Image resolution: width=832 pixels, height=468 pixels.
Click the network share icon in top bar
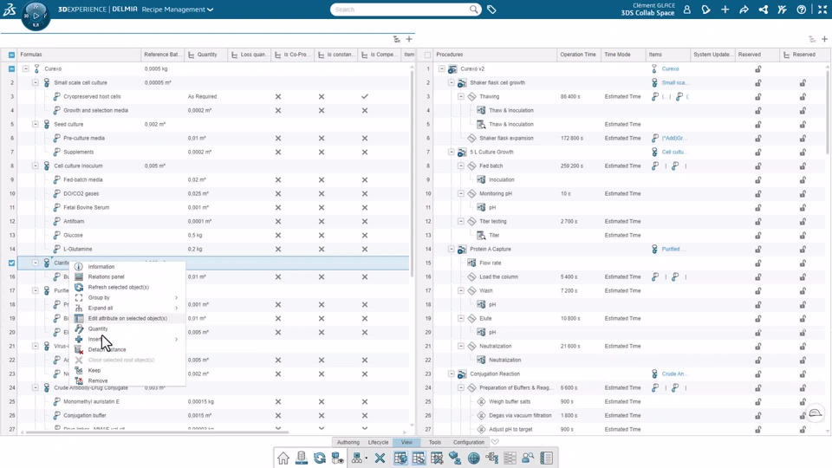tap(763, 10)
